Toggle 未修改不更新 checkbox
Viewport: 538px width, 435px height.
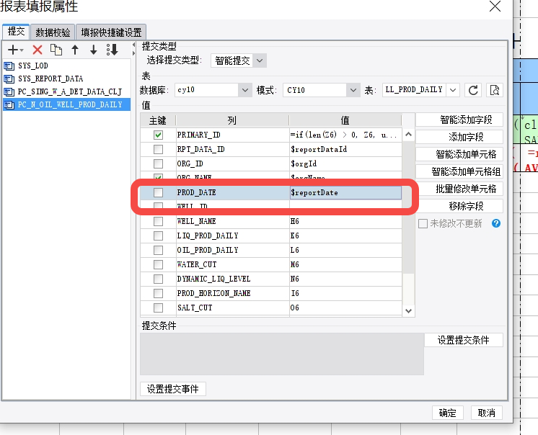pyautogui.click(x=423, y=224)
